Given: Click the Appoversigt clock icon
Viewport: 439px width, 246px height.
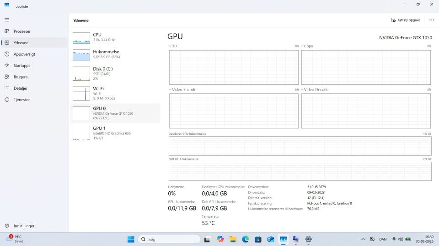Looking at the screenshot, I should coord(7,54).
